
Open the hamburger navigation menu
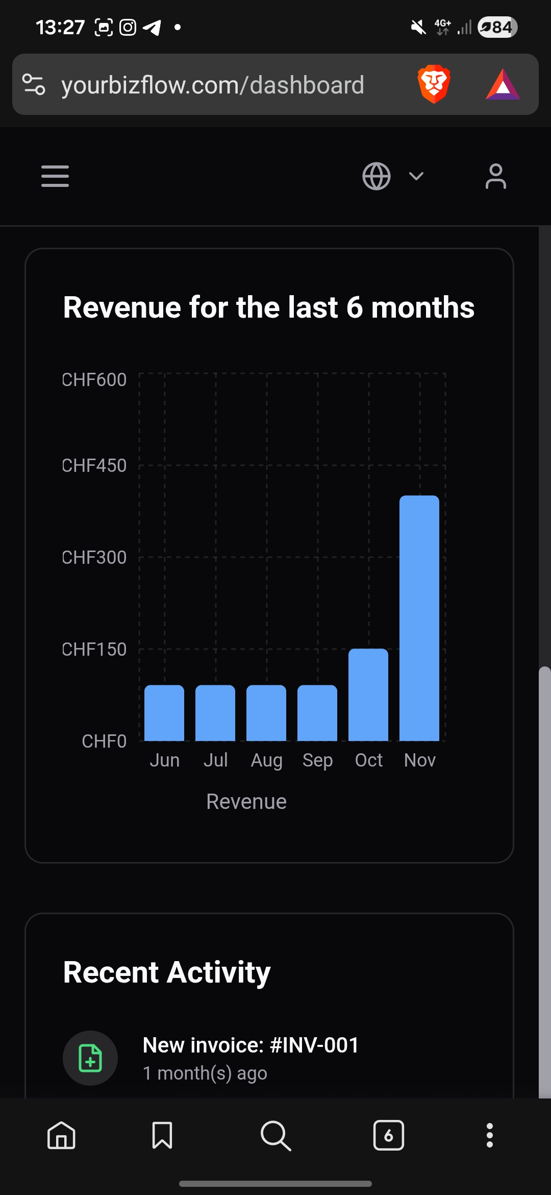55,176
